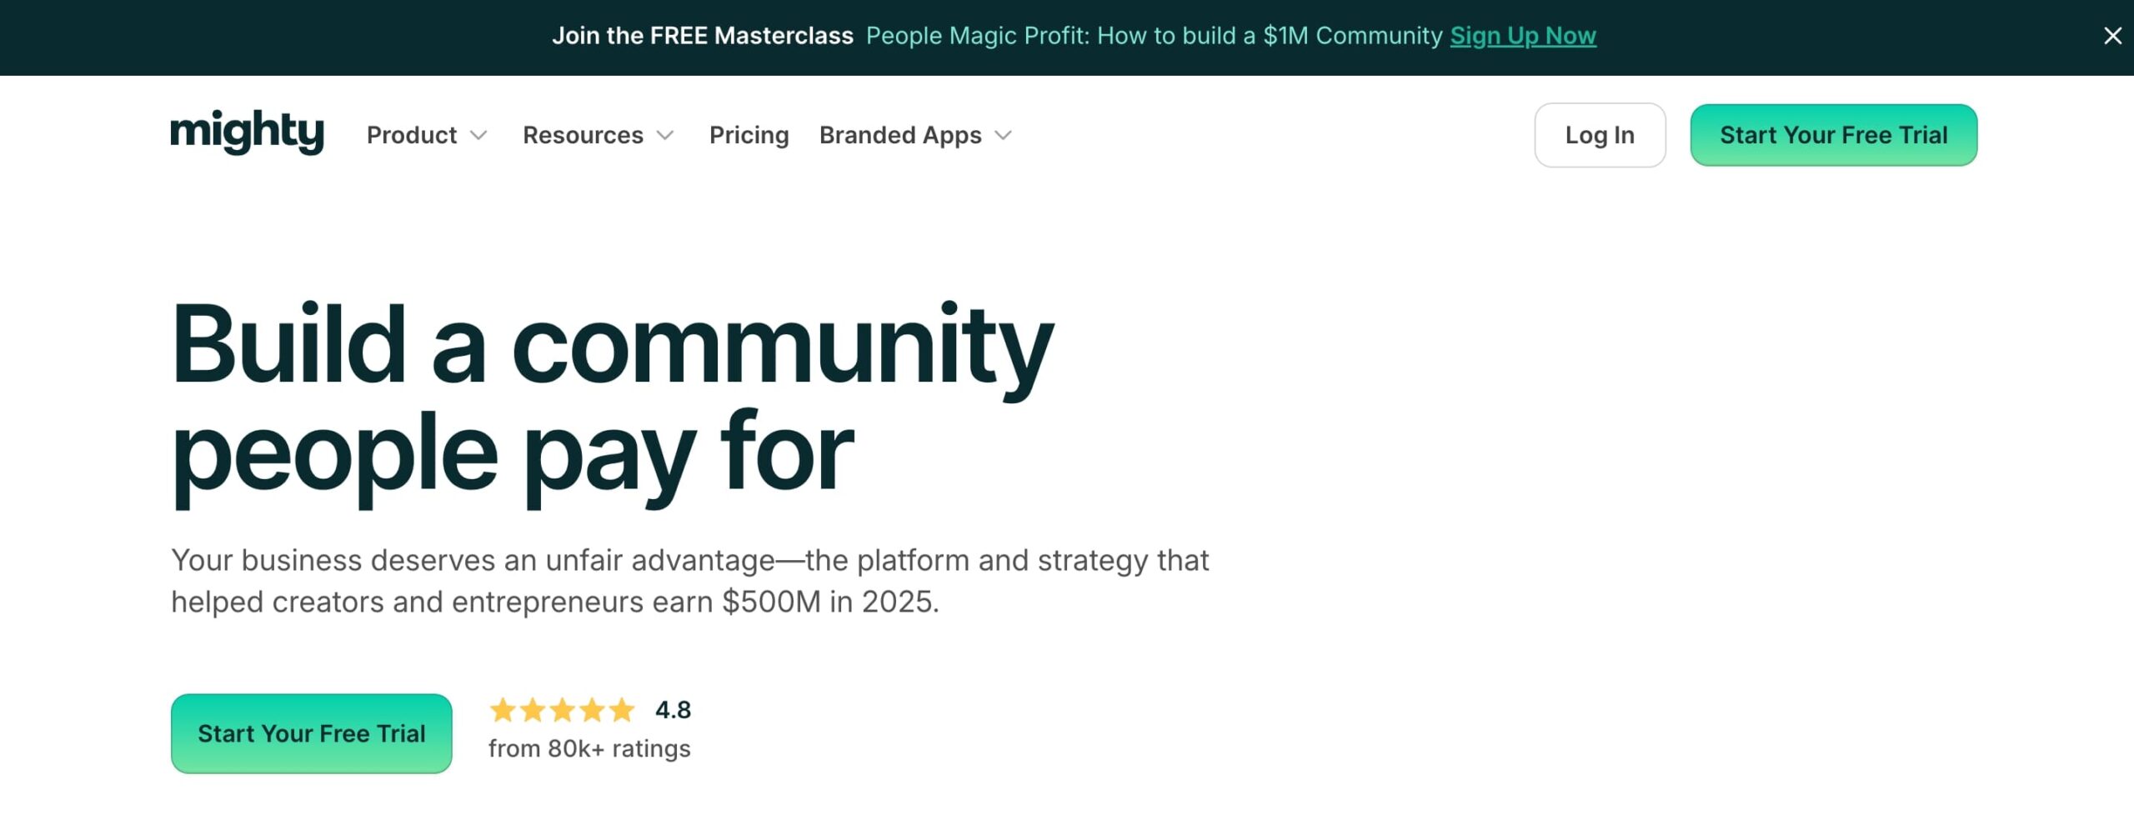Click the first gold rating star
Viewport: 2134px width, 820px height.
pyautogui.click(x=503, y=710)
